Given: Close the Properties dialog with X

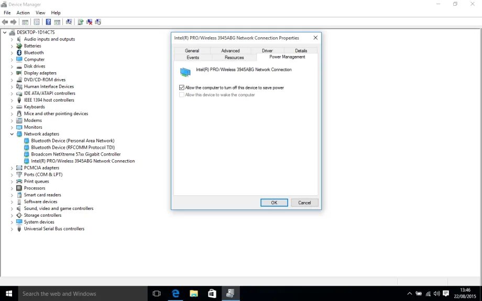Looking at the screenshot, I should 315,38.
